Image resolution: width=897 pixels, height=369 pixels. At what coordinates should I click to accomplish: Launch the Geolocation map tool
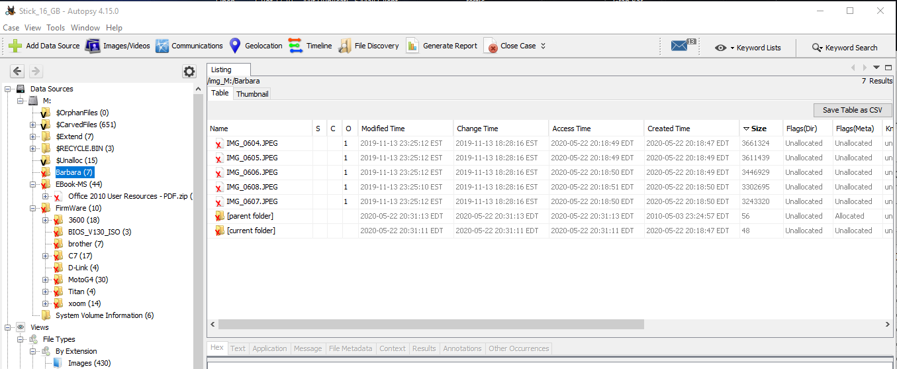click(x=256, y=46)
